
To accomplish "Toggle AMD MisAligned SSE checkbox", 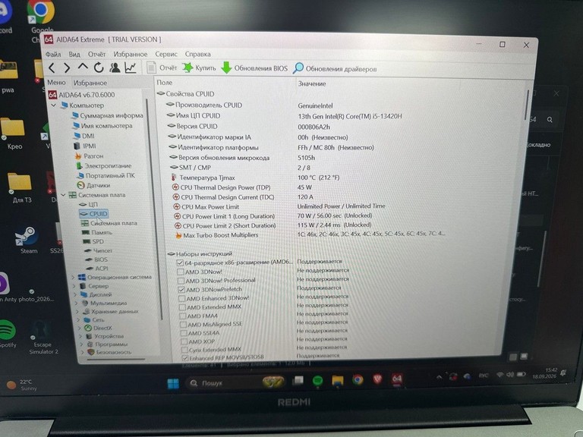I will 183,325.
